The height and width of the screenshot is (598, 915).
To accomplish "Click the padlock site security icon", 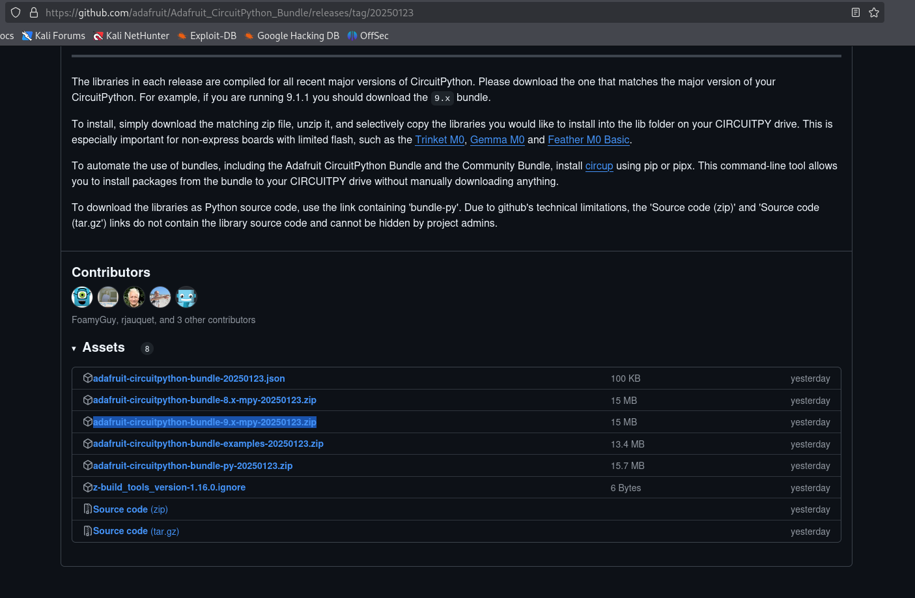I will pyautogui.click(x=34, y=12).
